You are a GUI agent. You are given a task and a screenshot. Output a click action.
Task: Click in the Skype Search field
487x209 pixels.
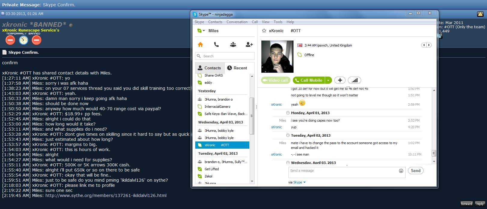(x=225, y=56)
